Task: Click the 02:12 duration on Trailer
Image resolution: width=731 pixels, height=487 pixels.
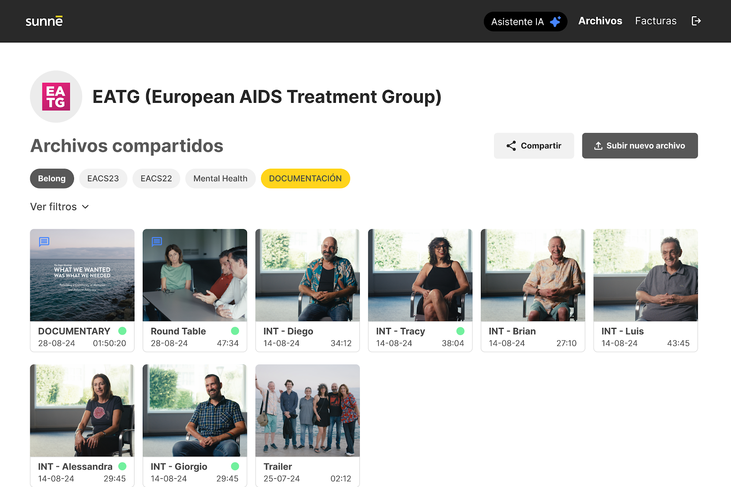Action: click(x=341, y=478)
